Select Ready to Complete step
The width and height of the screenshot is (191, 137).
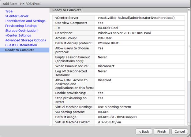pyautogui.click(x=24, y=50)
